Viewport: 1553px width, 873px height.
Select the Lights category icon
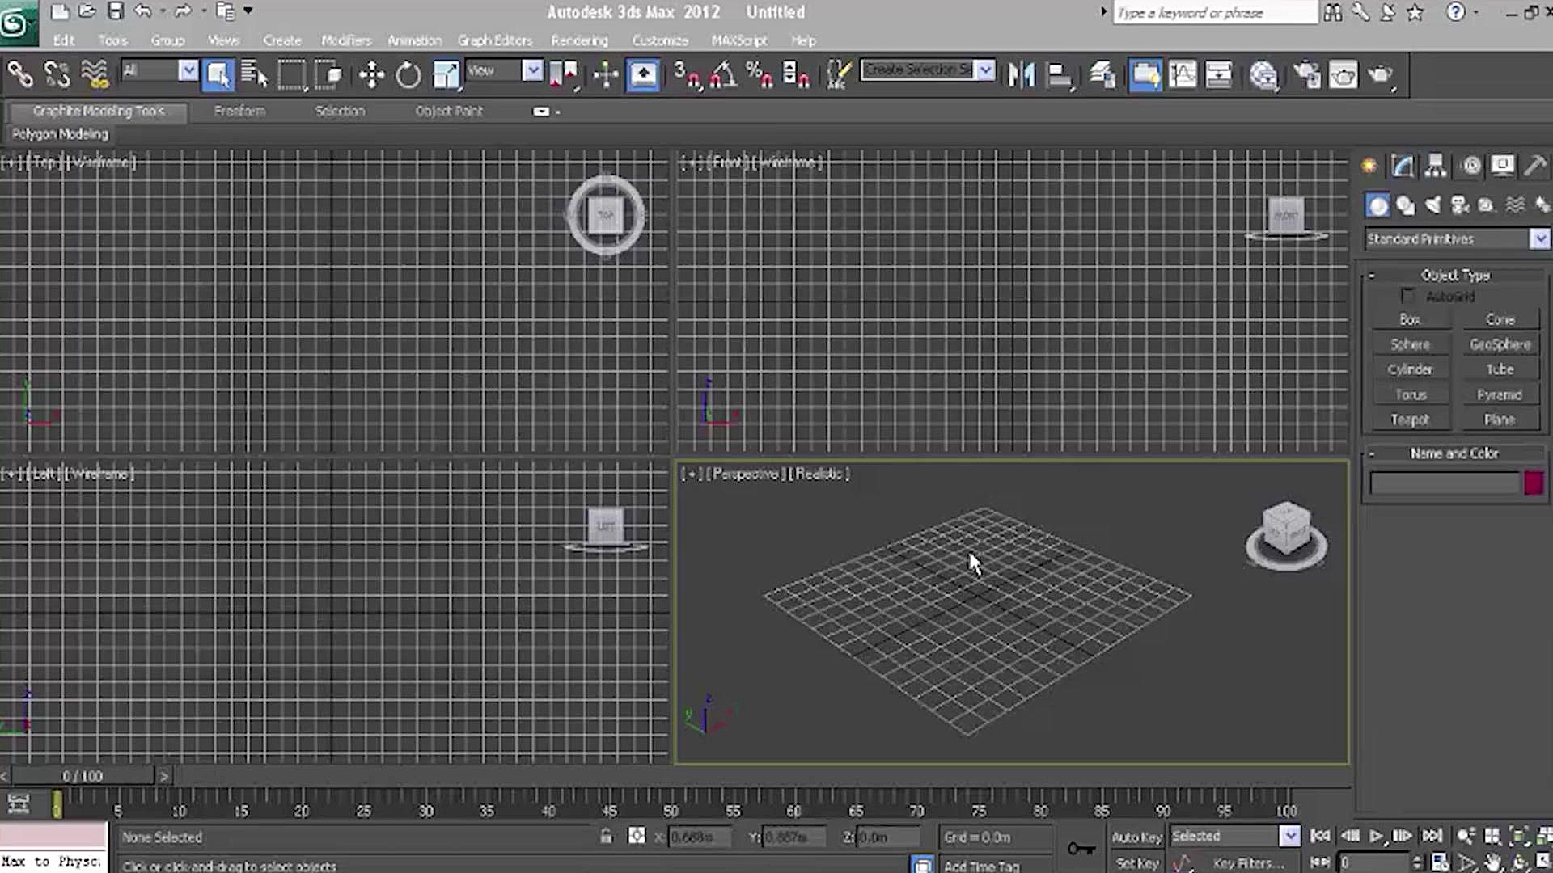pos(1432,205)
